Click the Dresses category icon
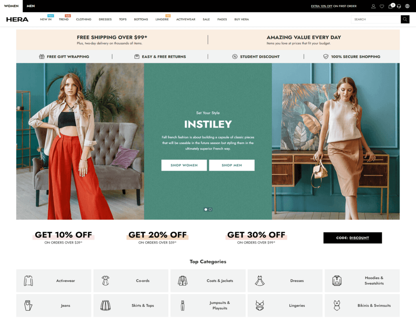This screenshot has width=416, height=326. click(260, 281)
